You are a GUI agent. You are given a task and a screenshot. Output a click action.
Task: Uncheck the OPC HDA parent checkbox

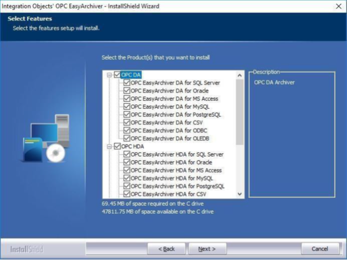coord(118,147)
